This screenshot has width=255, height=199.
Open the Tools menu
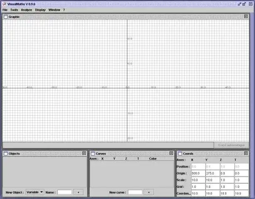pos(14,10)
